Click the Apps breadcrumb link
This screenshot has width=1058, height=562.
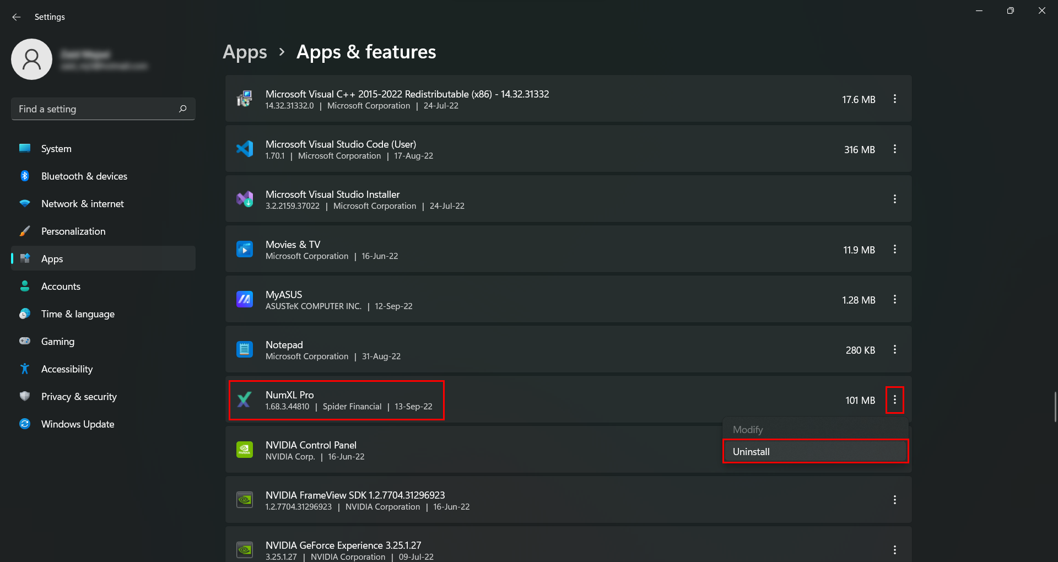coord(245,52)
